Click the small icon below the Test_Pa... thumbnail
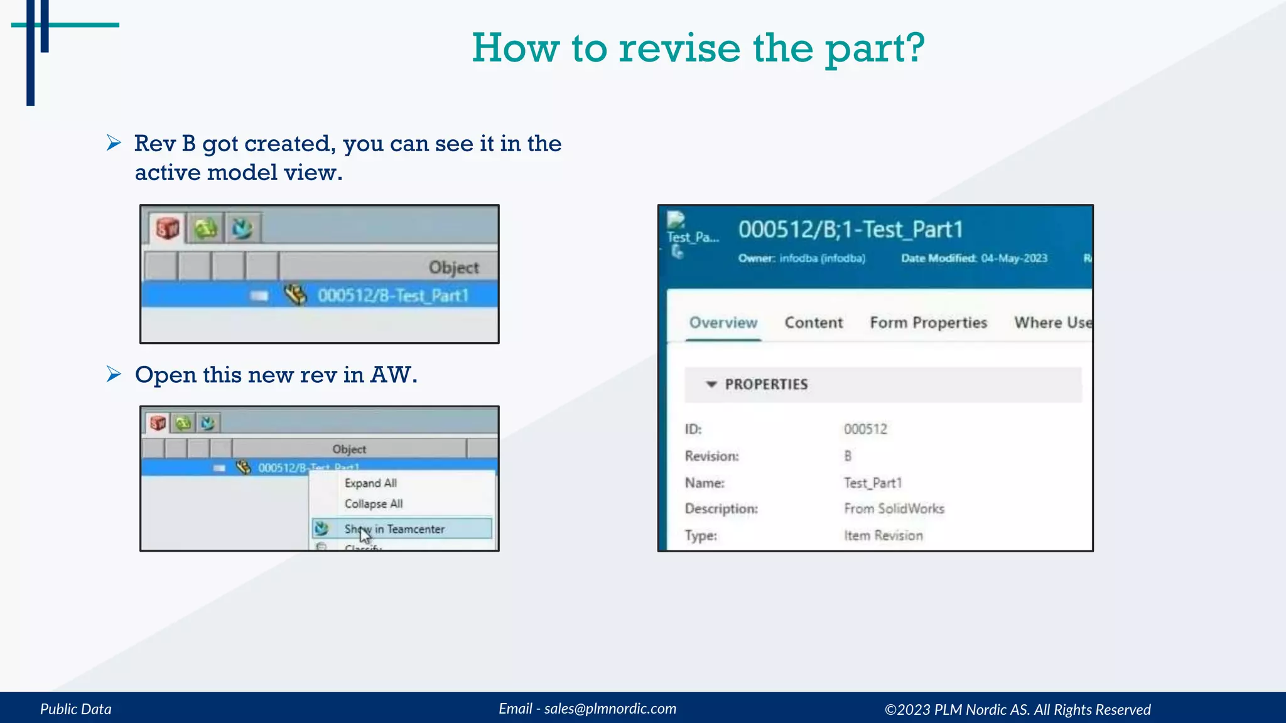Viewport: 1286px width, 723px height. [677, 252]
